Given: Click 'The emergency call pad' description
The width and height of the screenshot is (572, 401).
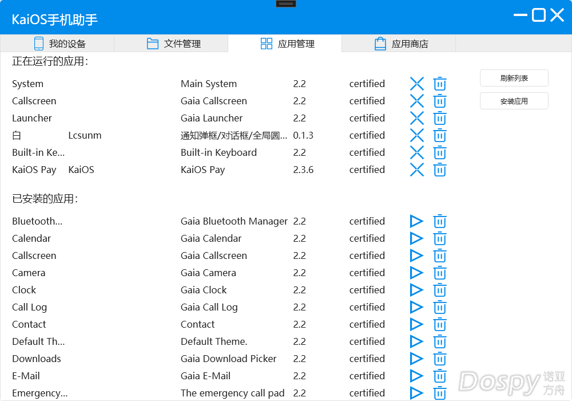Looking at the screenshot, I should pyautogui.click(x=232, y=393).
